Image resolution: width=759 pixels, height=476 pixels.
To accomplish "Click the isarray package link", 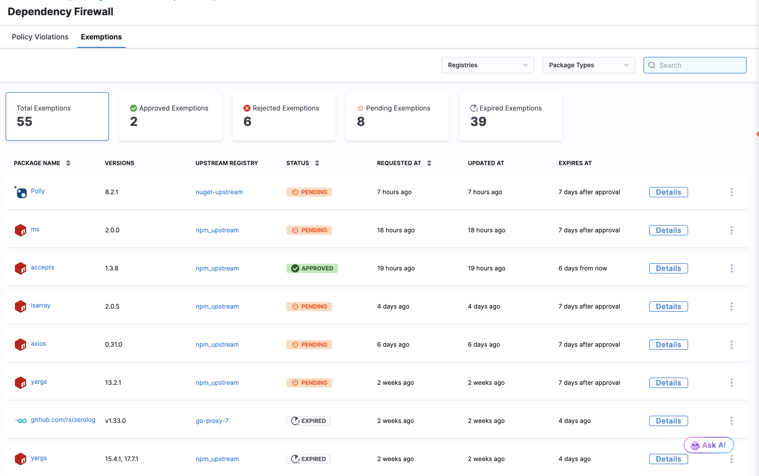I will pyautogui.click(x=41, y=305).
